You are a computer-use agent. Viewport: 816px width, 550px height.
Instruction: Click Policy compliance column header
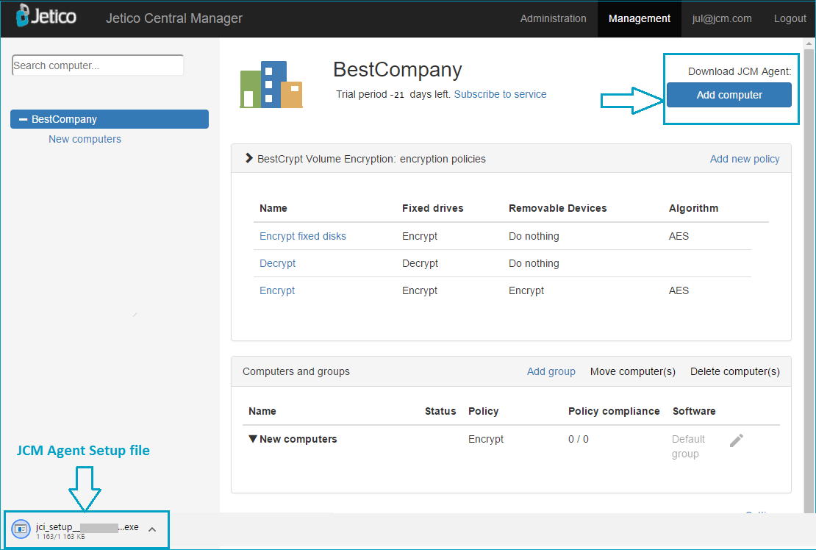(x=614, y=411)
